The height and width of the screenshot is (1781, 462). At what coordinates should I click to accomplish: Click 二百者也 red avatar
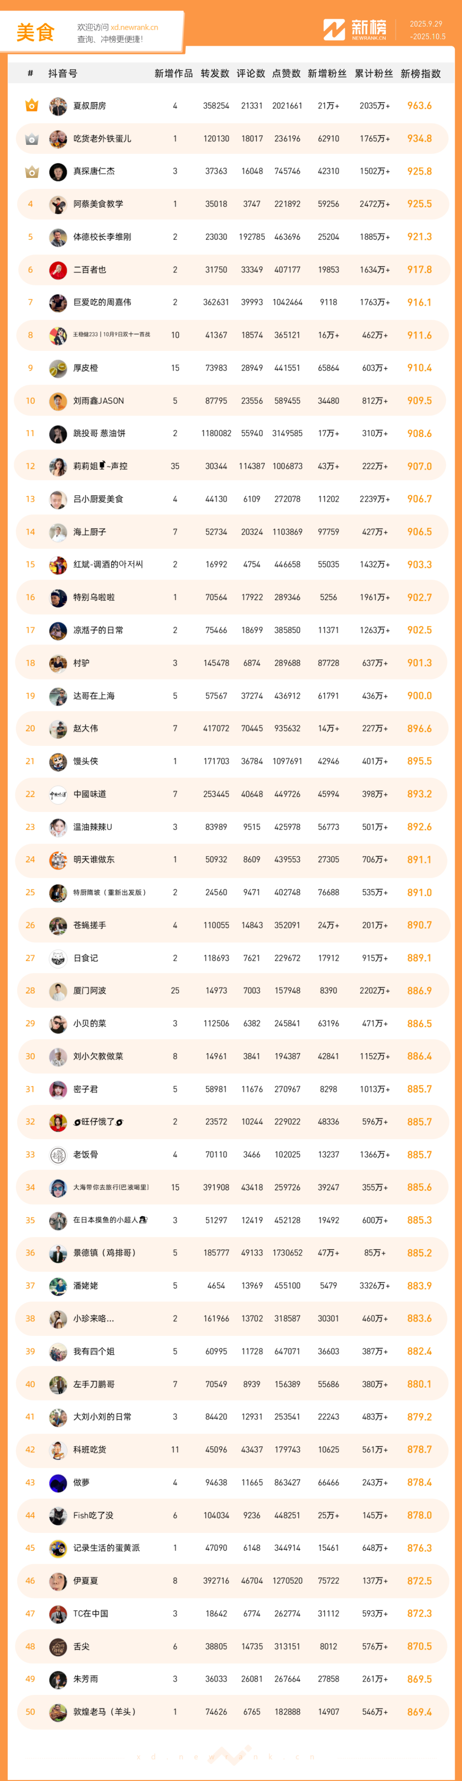(x=58, y=269)
